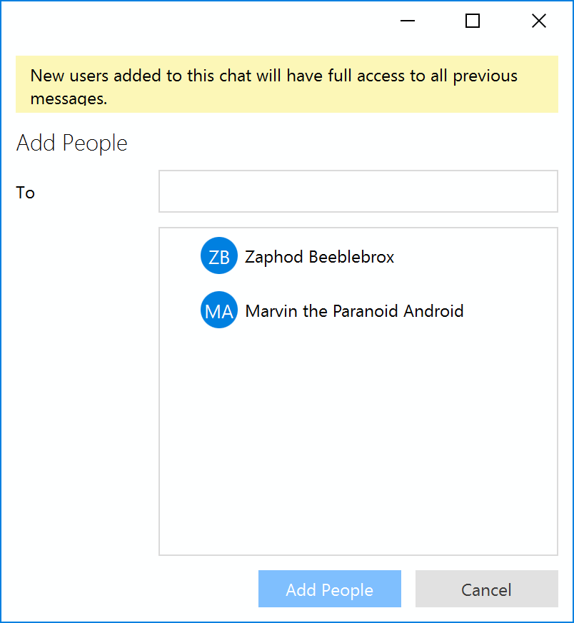This screenshot has width=574, height=623.
Task: Click the Add People heading text
Action: (71, 143)
